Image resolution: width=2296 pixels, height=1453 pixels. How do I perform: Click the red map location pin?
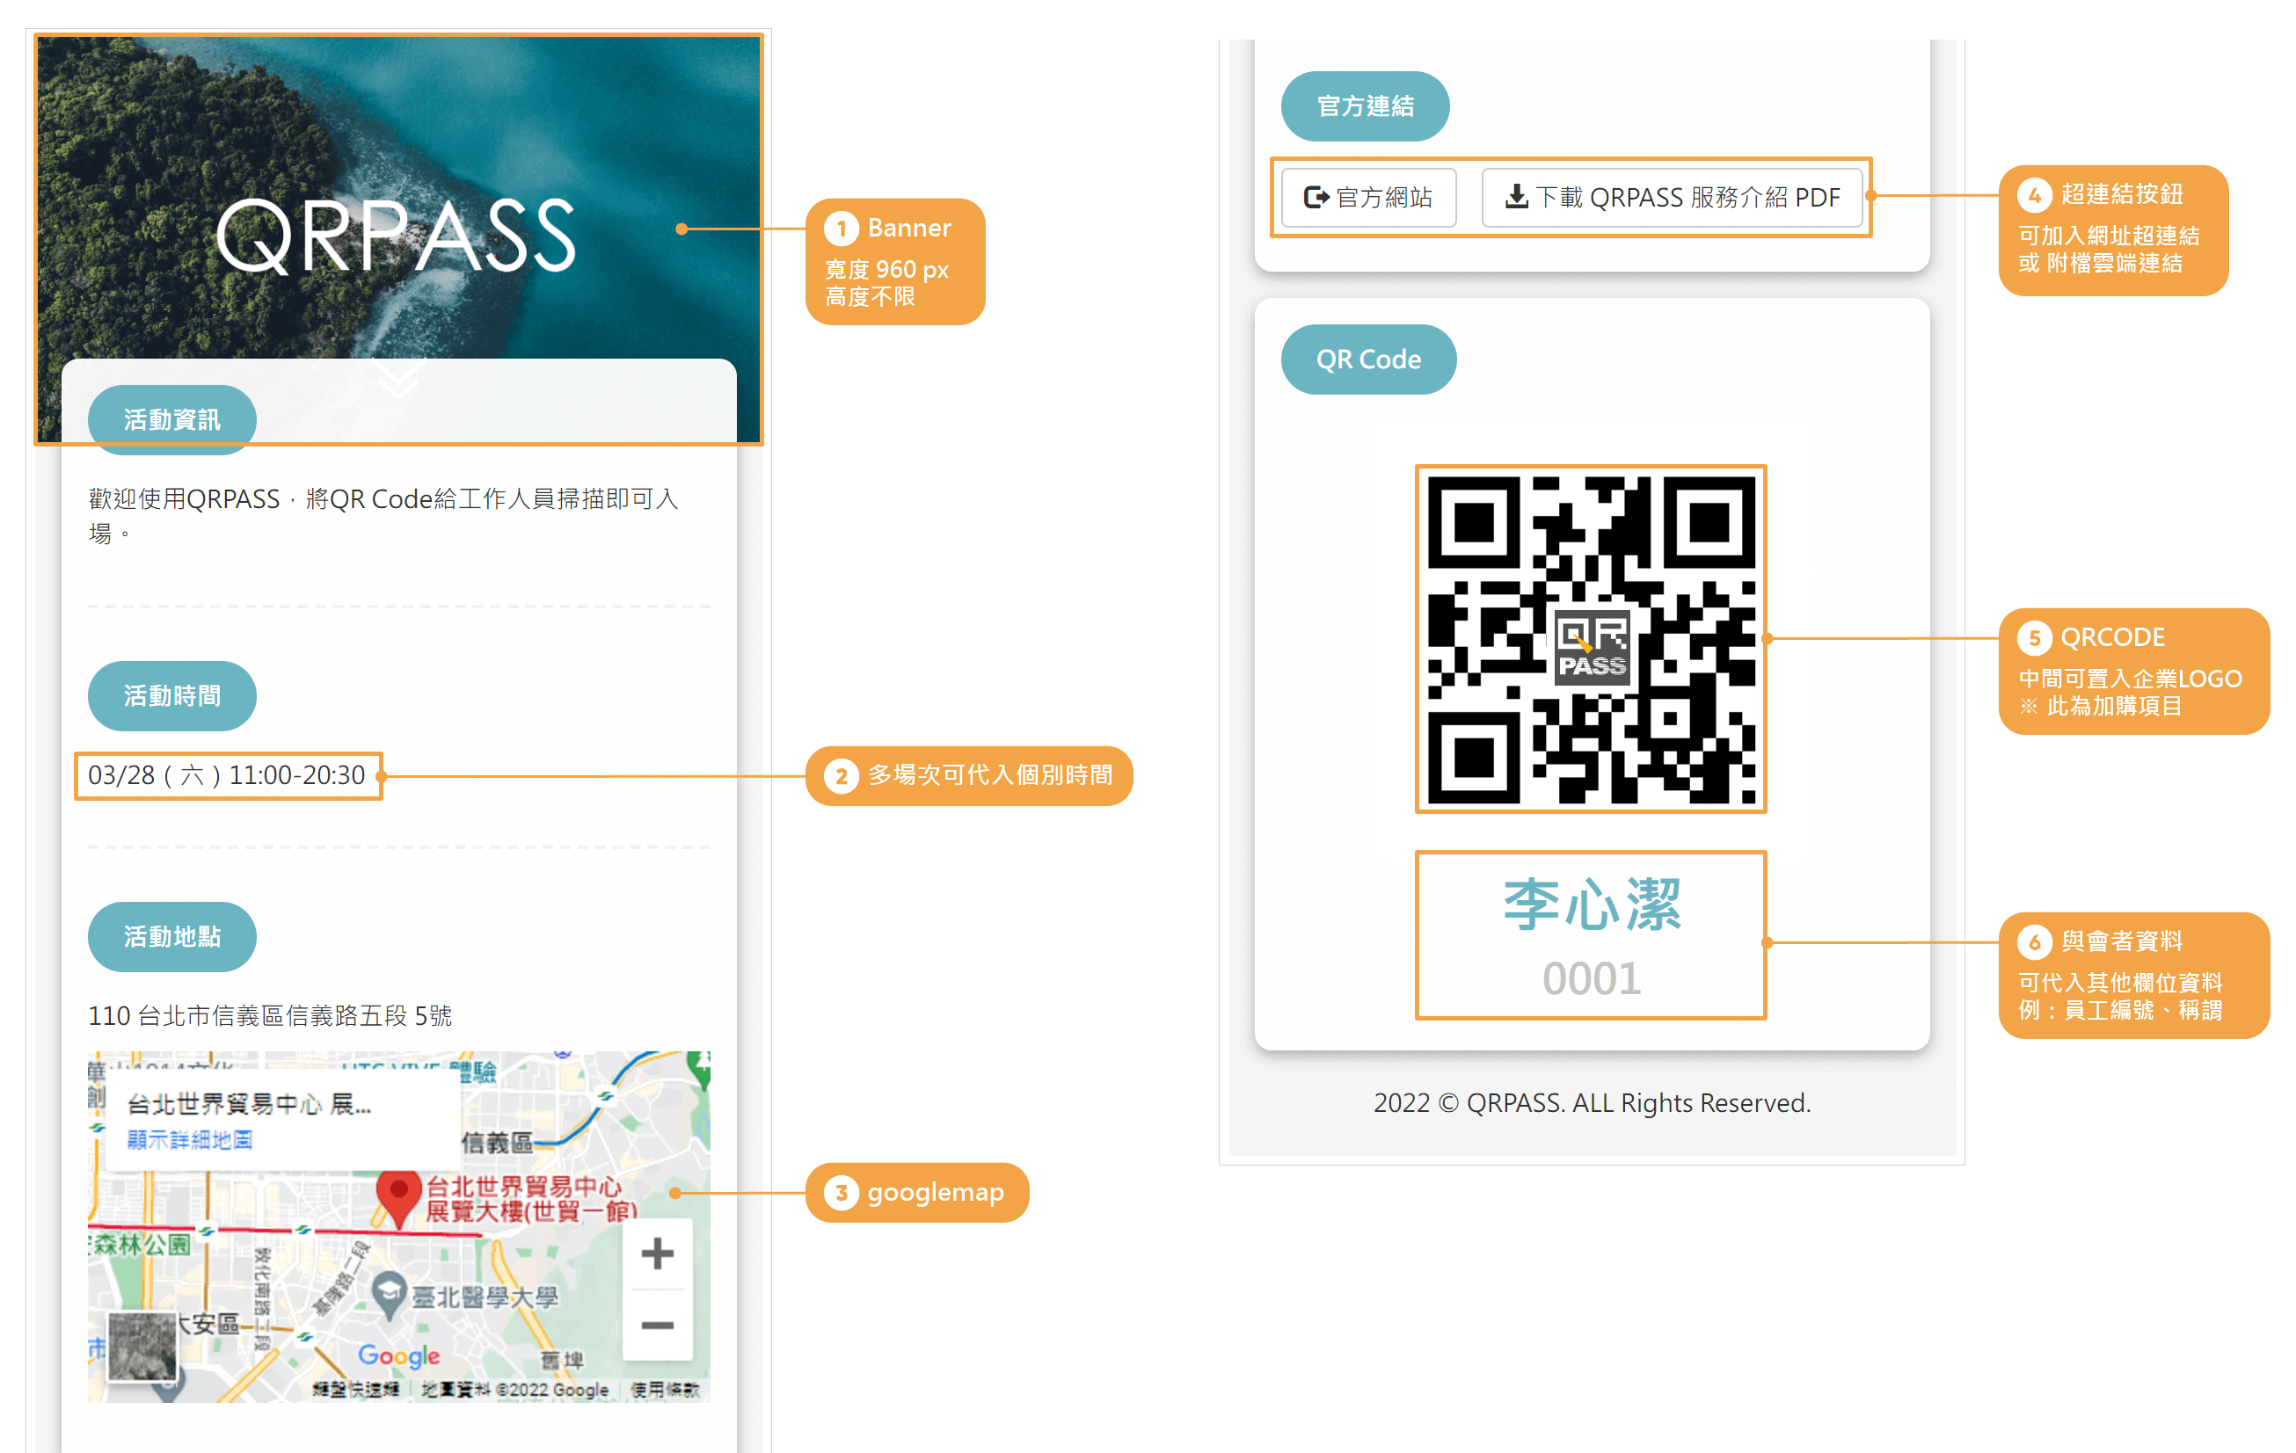(397, 1195)
